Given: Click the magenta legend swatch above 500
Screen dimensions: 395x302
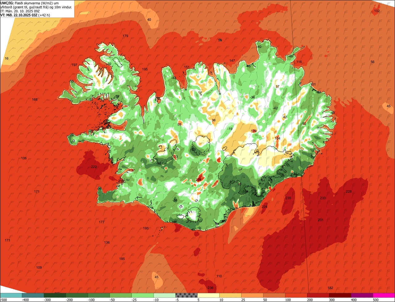Looking at the screenshot, I should tap(384, 295).
